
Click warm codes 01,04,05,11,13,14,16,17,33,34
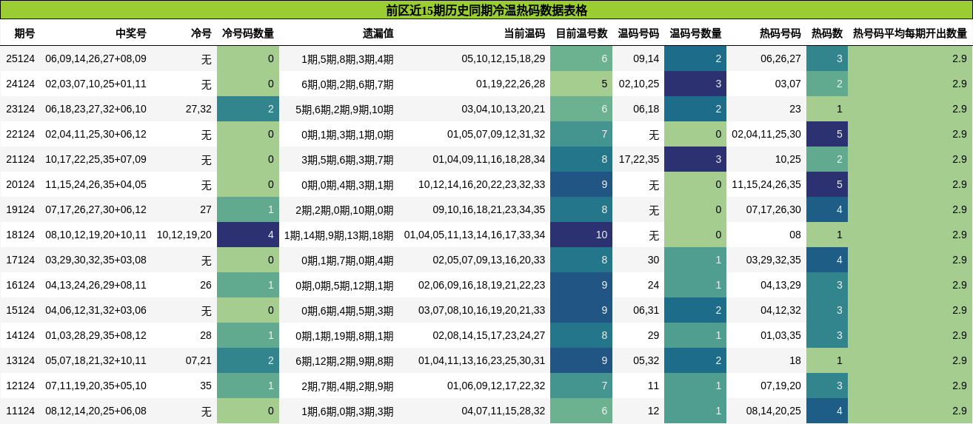tap(475, 235)
